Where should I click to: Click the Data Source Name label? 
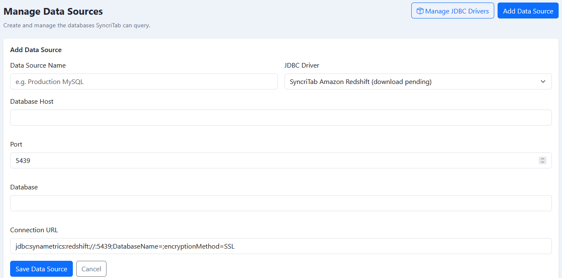[x=38, y=65]
